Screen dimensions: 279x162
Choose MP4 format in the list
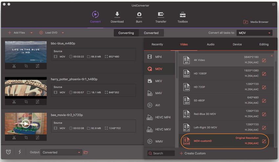160,57
